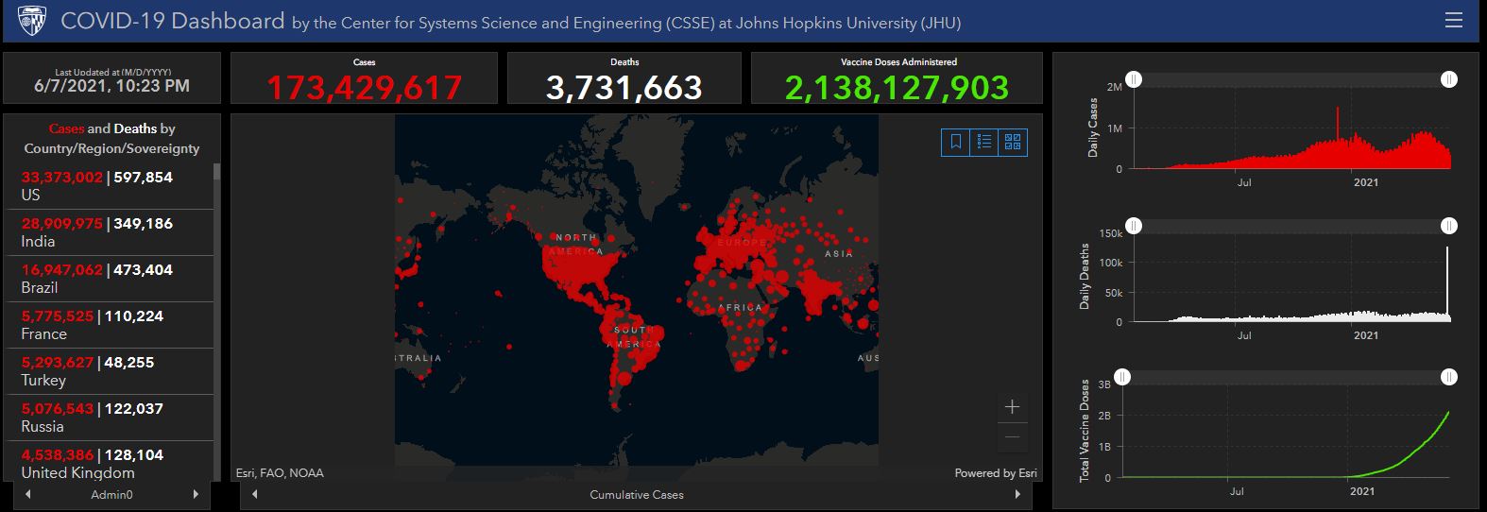Click right arrow beside Cumulative Cases
The image size is (1487, 512).
[x=1017, y=494]
